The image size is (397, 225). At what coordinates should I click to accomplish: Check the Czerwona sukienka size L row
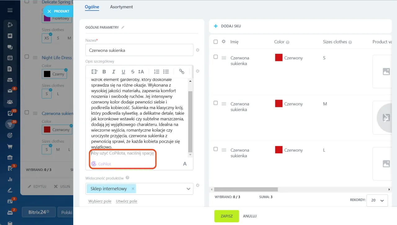216,149
